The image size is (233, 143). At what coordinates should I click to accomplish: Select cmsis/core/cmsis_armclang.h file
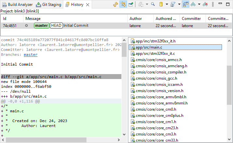(x=159, y=66)
